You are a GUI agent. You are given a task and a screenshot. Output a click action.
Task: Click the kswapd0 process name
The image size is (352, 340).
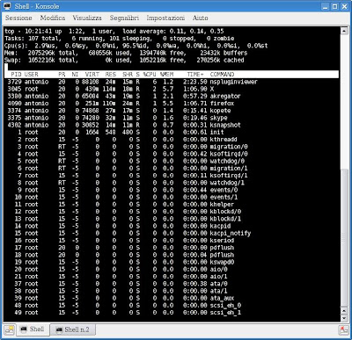tap(222, 262)
